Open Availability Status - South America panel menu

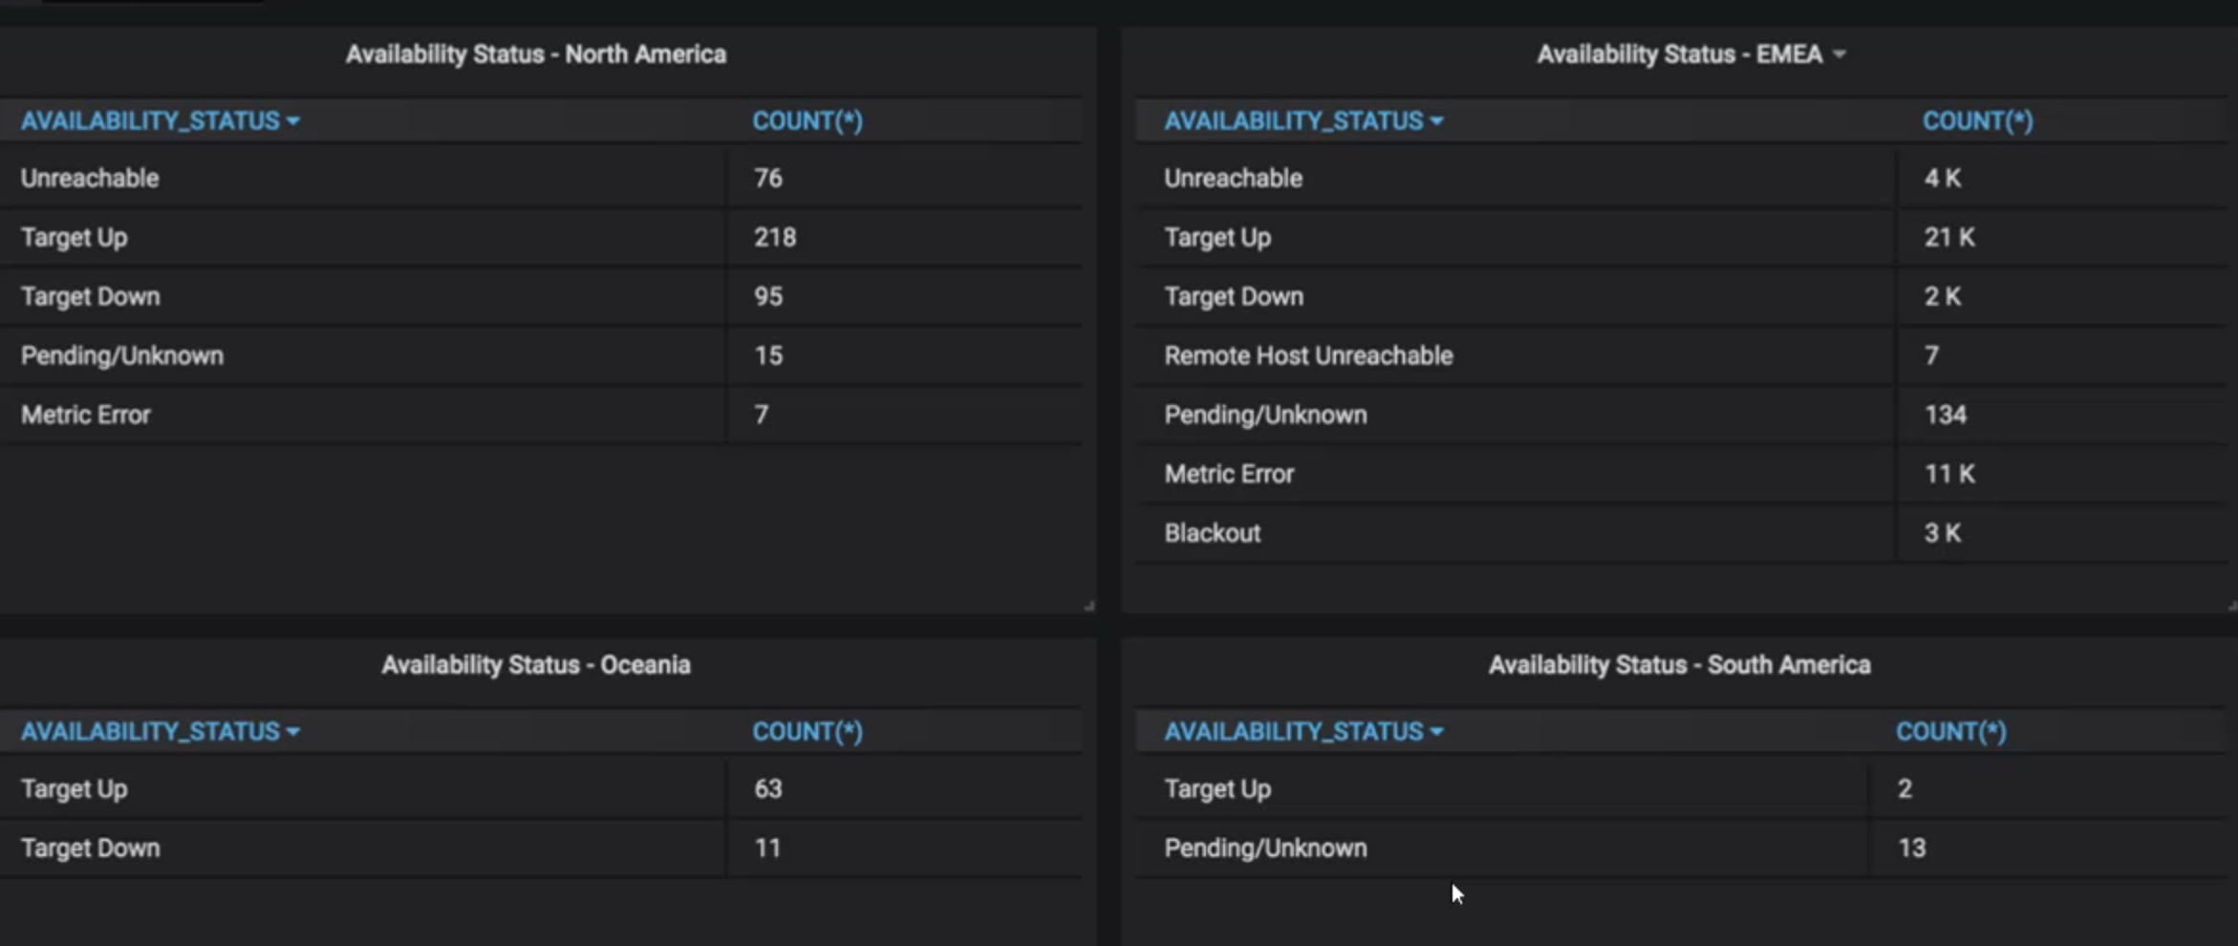point(1679,665)
